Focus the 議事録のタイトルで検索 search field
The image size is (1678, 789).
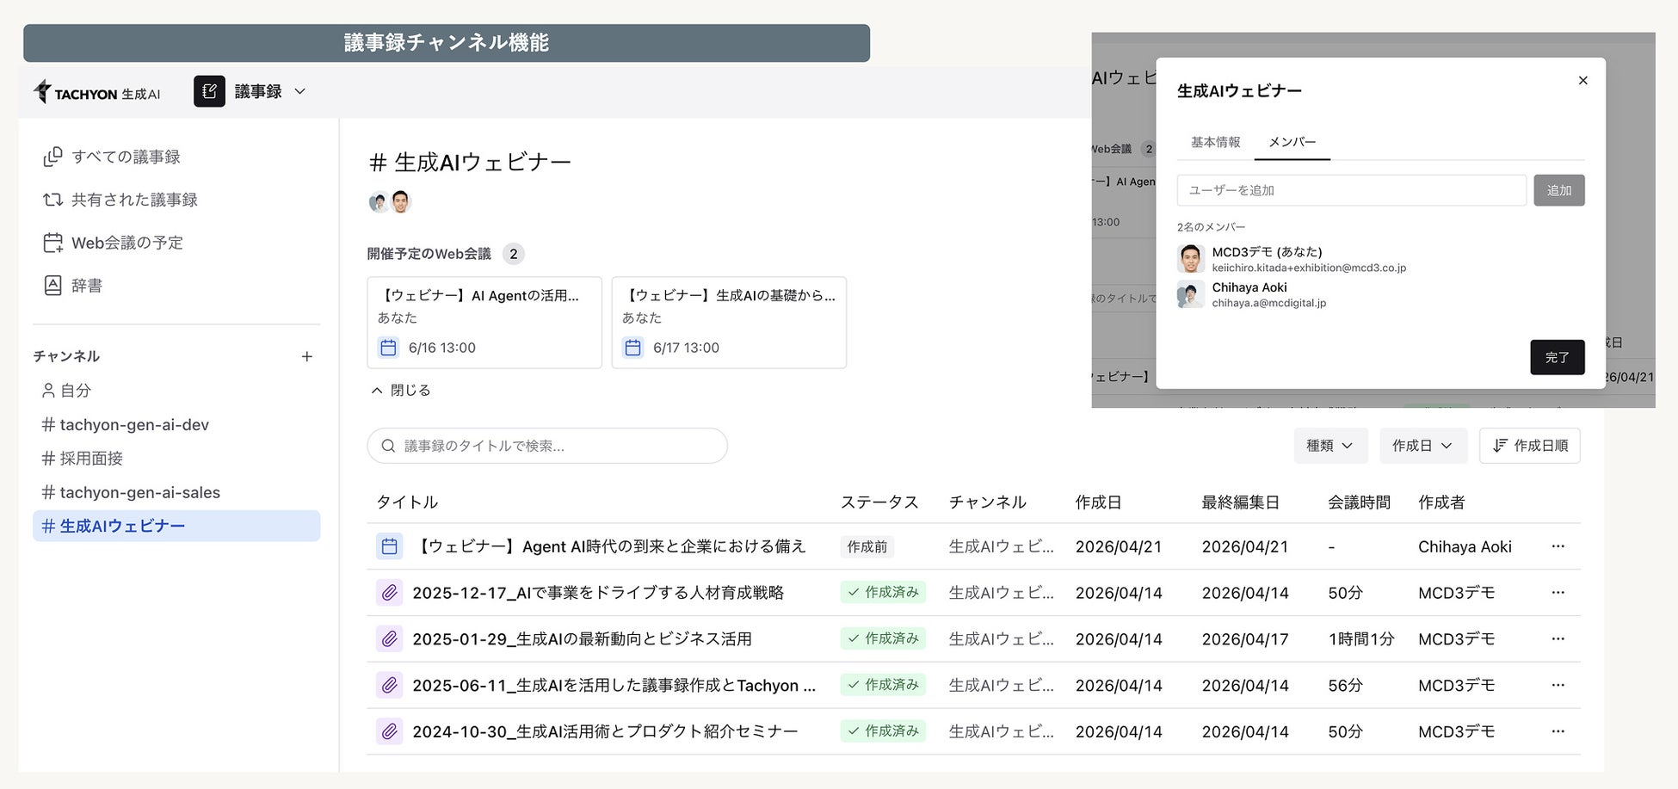[547, 446]
